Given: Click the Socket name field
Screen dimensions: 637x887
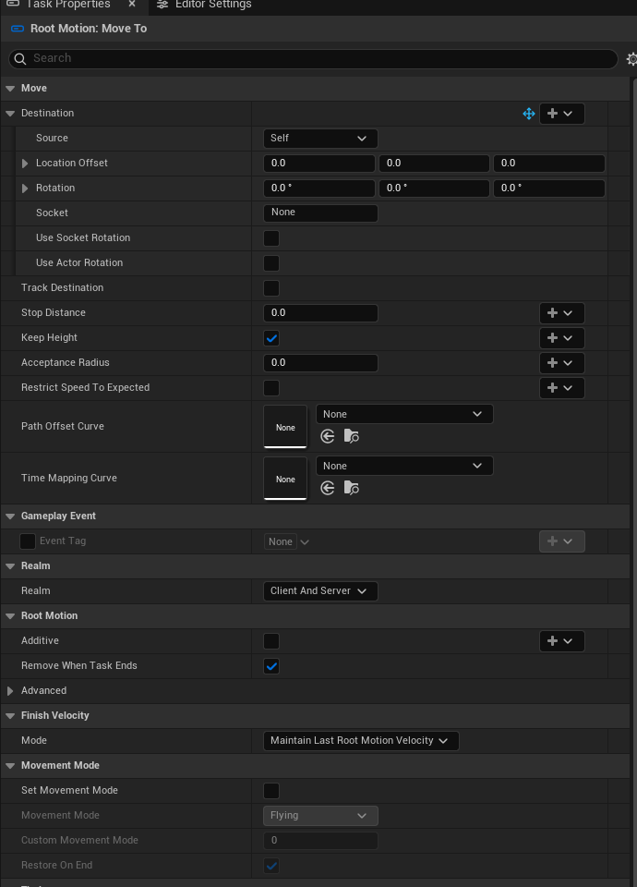Looking at the screenshot, I should [320, 213].
